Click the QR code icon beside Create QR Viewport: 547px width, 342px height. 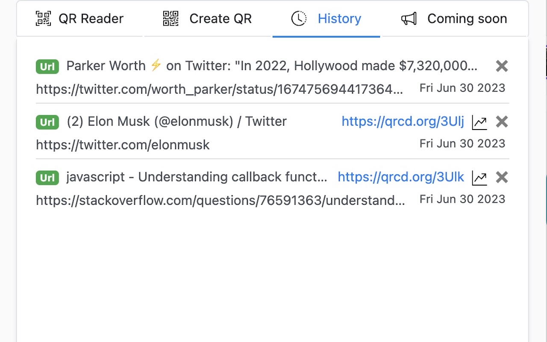coord(171,19)
